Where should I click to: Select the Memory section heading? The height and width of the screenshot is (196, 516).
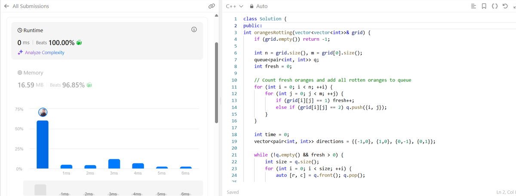pos(33,73)
